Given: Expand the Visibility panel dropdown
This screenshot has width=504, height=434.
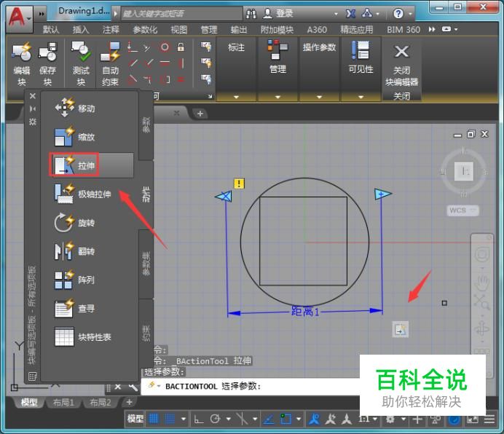Looking at the screenshot, I should pyautogui.click(x=361, y=97).
